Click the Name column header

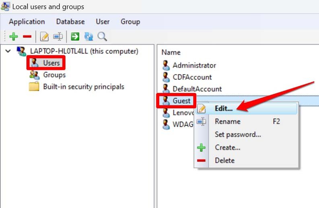[171, 52]
